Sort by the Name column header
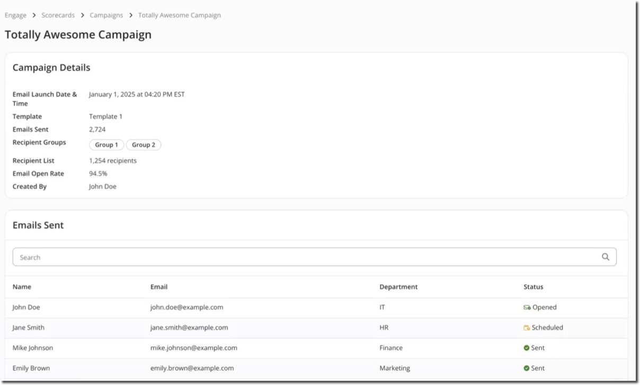The width and height of the screenshot is (640, 385). [22, 287]
